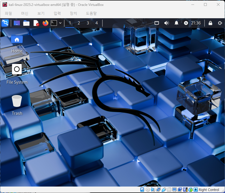Click the power manager lightning icon
Viewport: 225px width, 193px height.
click(186, 23)
